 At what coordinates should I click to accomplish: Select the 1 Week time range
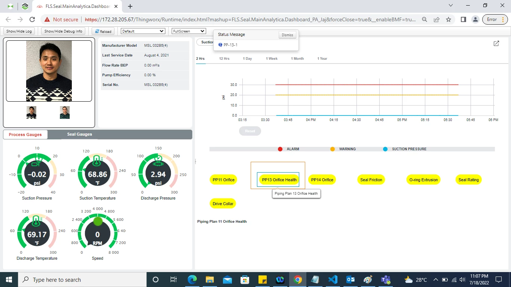(x=272, y=59)
